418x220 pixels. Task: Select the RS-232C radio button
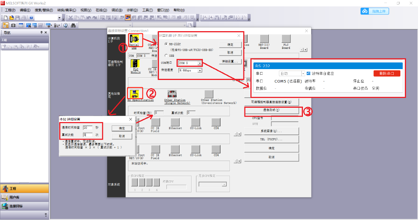coord(166,44)
